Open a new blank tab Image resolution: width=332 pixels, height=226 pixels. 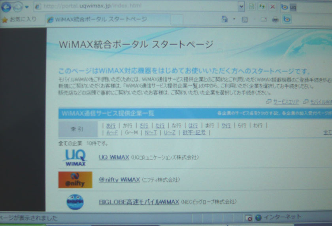[177, 20]
